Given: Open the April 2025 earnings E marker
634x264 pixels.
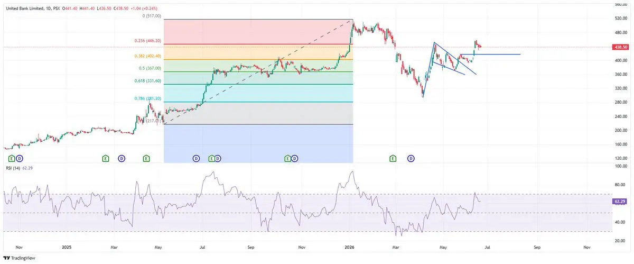Looking at the screenshot, I should pos(146,158).
